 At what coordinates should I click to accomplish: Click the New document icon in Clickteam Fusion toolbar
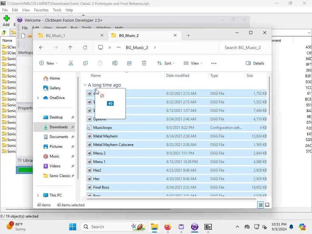23,36
